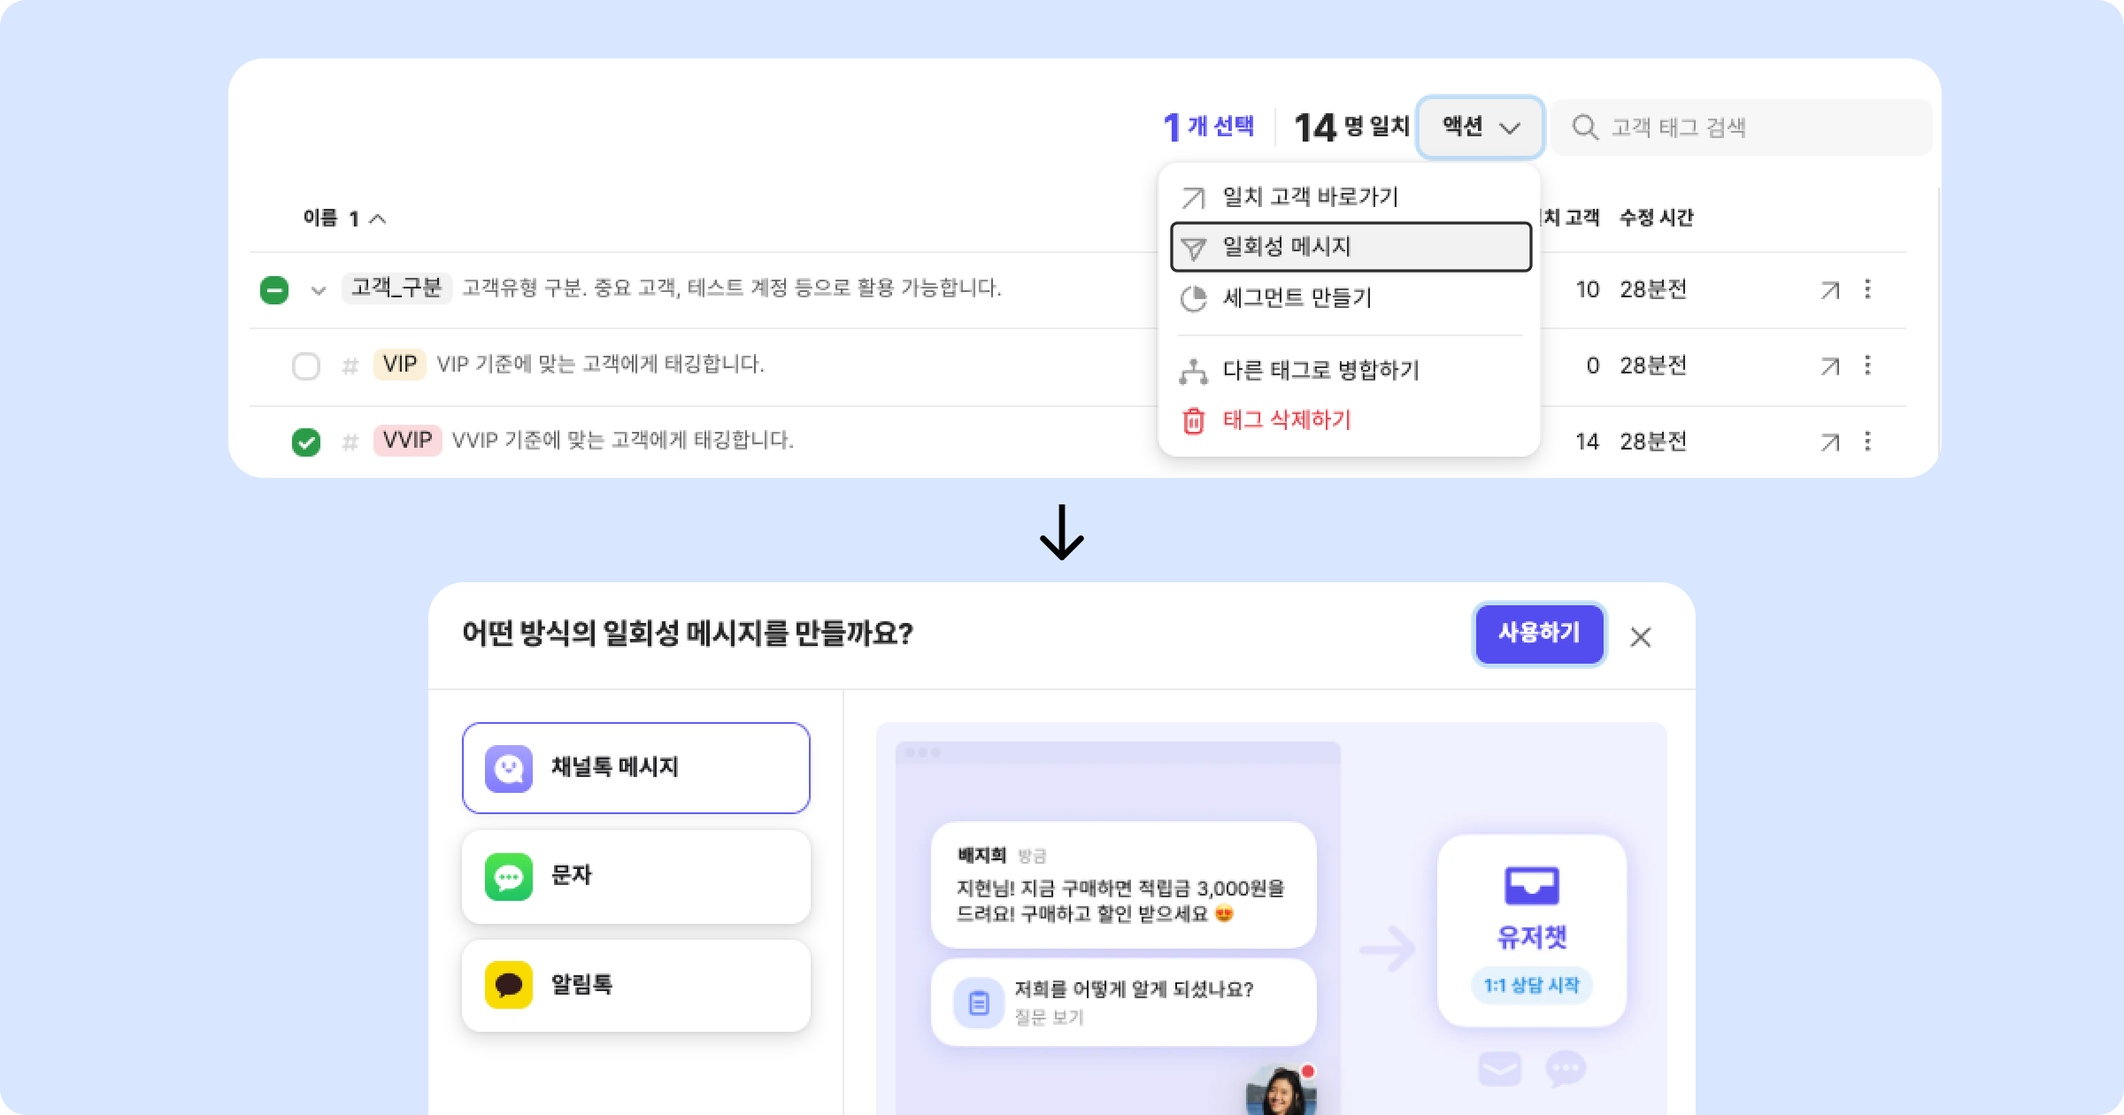Choose 세그먼트 만들기 menu item

(x=1297, y=298)
